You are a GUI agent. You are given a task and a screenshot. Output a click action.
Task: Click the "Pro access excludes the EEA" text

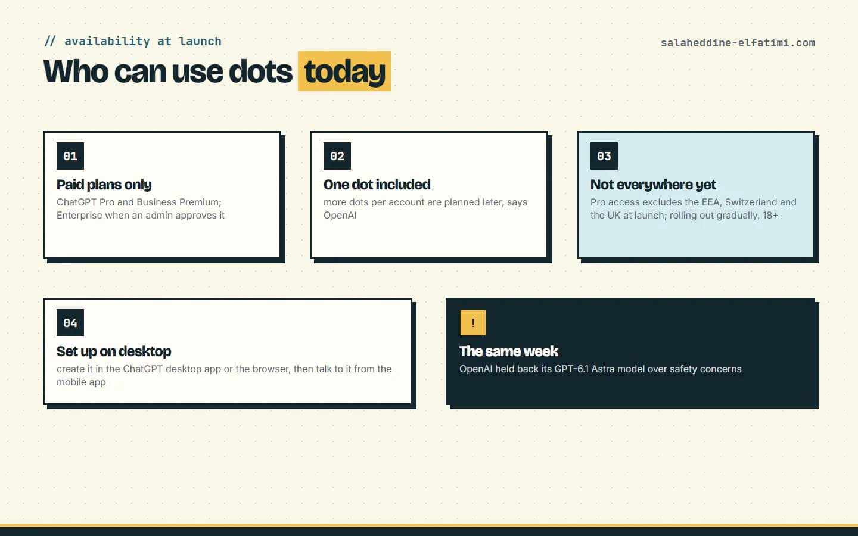tap(694, 209)
